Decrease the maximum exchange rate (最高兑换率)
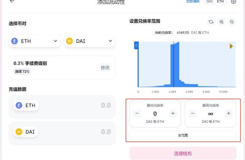The height and width of the screenshot is (160, 245). pos(193,113)
